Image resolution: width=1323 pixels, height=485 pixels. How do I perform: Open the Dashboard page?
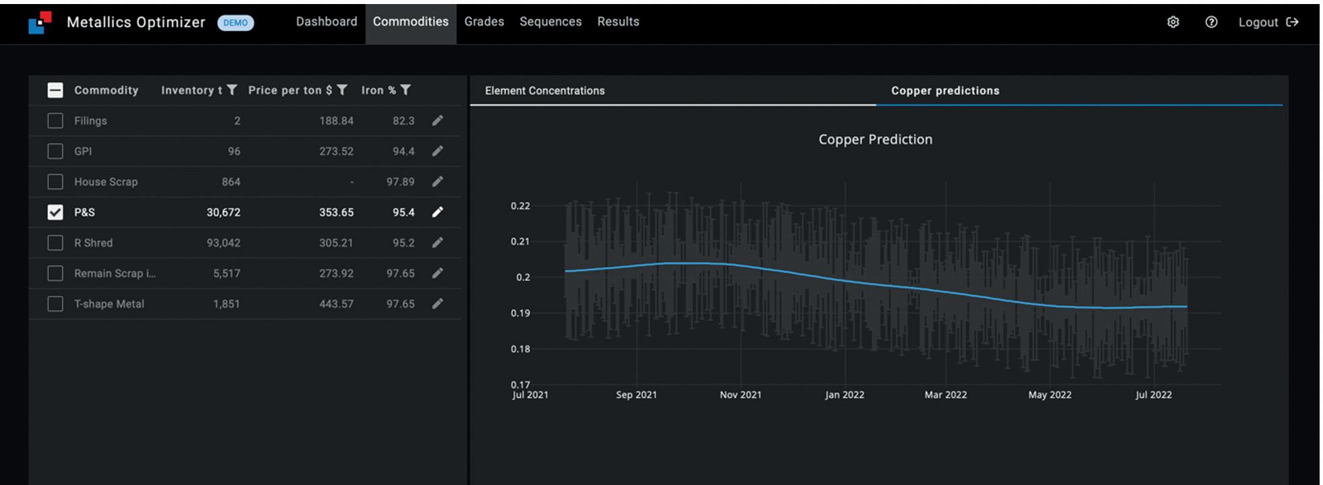[x=327, y=22]
